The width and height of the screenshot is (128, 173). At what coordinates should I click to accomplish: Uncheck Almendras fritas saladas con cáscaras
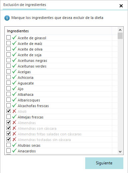[8, 134]
